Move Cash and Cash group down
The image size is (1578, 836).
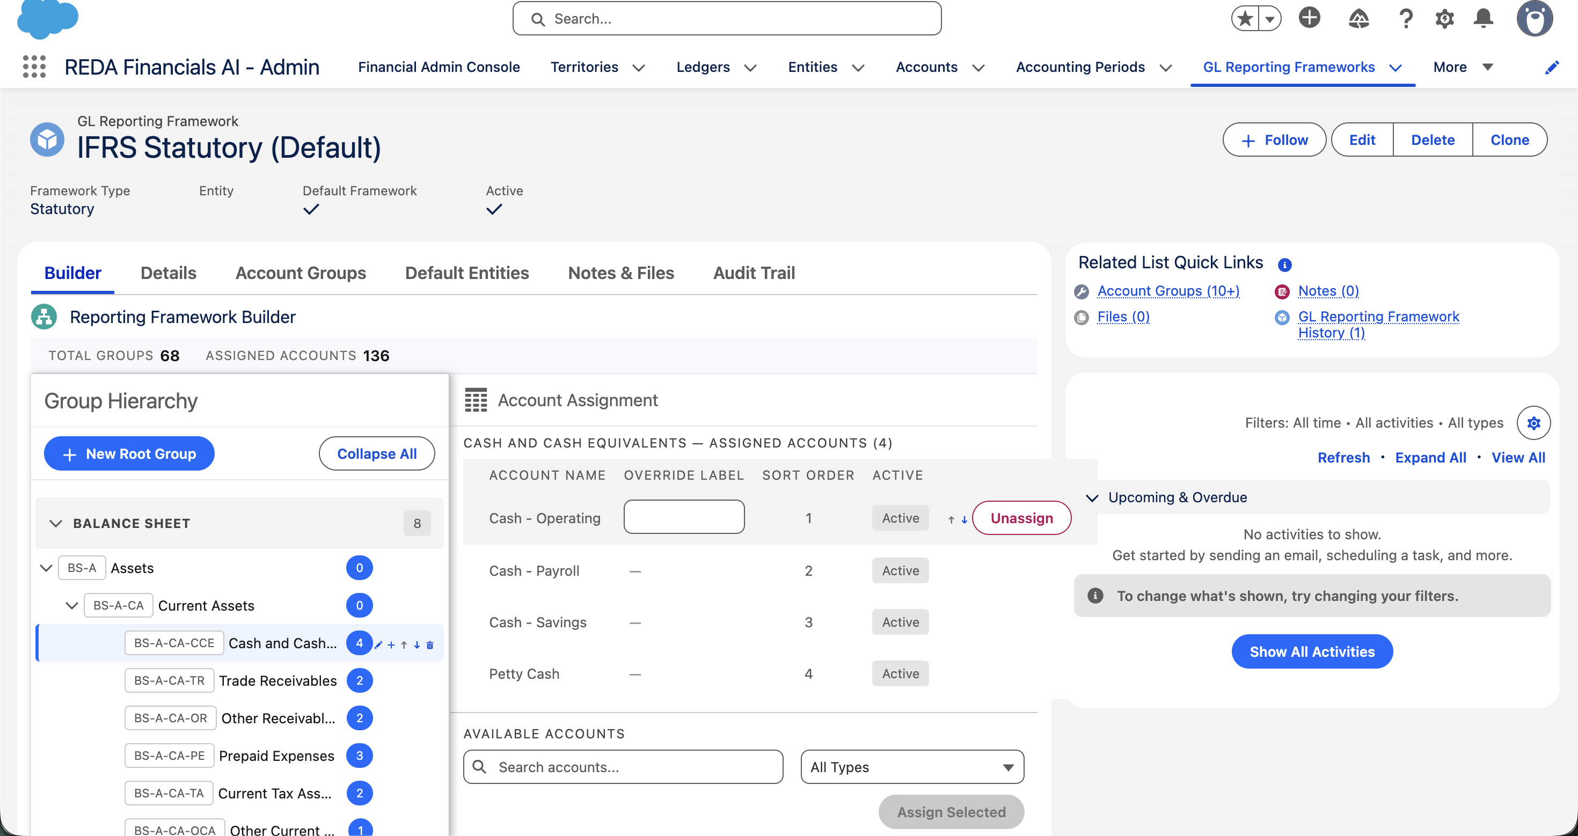click(x=417, y=644)
